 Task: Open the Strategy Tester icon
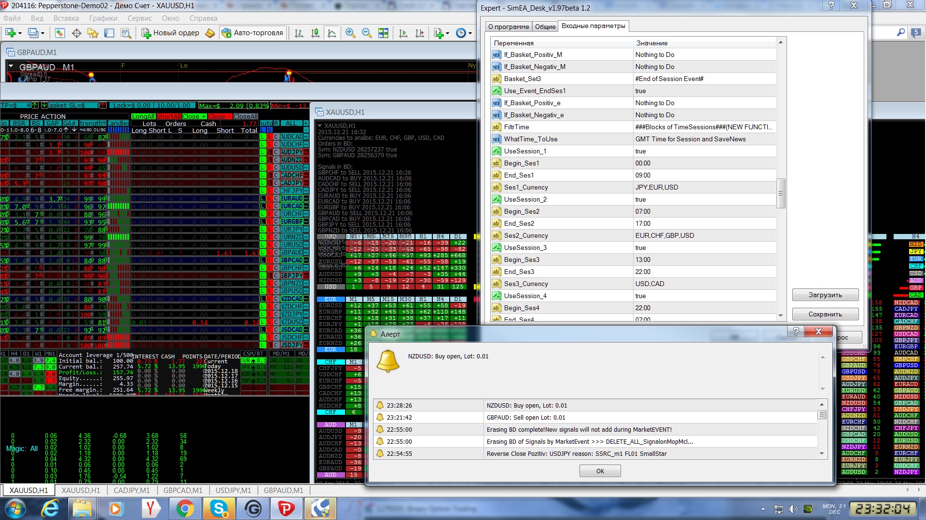point(126,33)
